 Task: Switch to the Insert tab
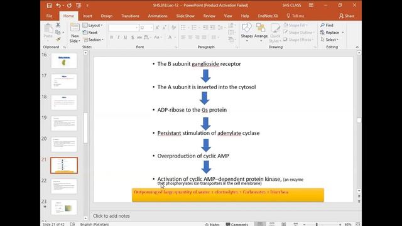(x=87, y=16)
